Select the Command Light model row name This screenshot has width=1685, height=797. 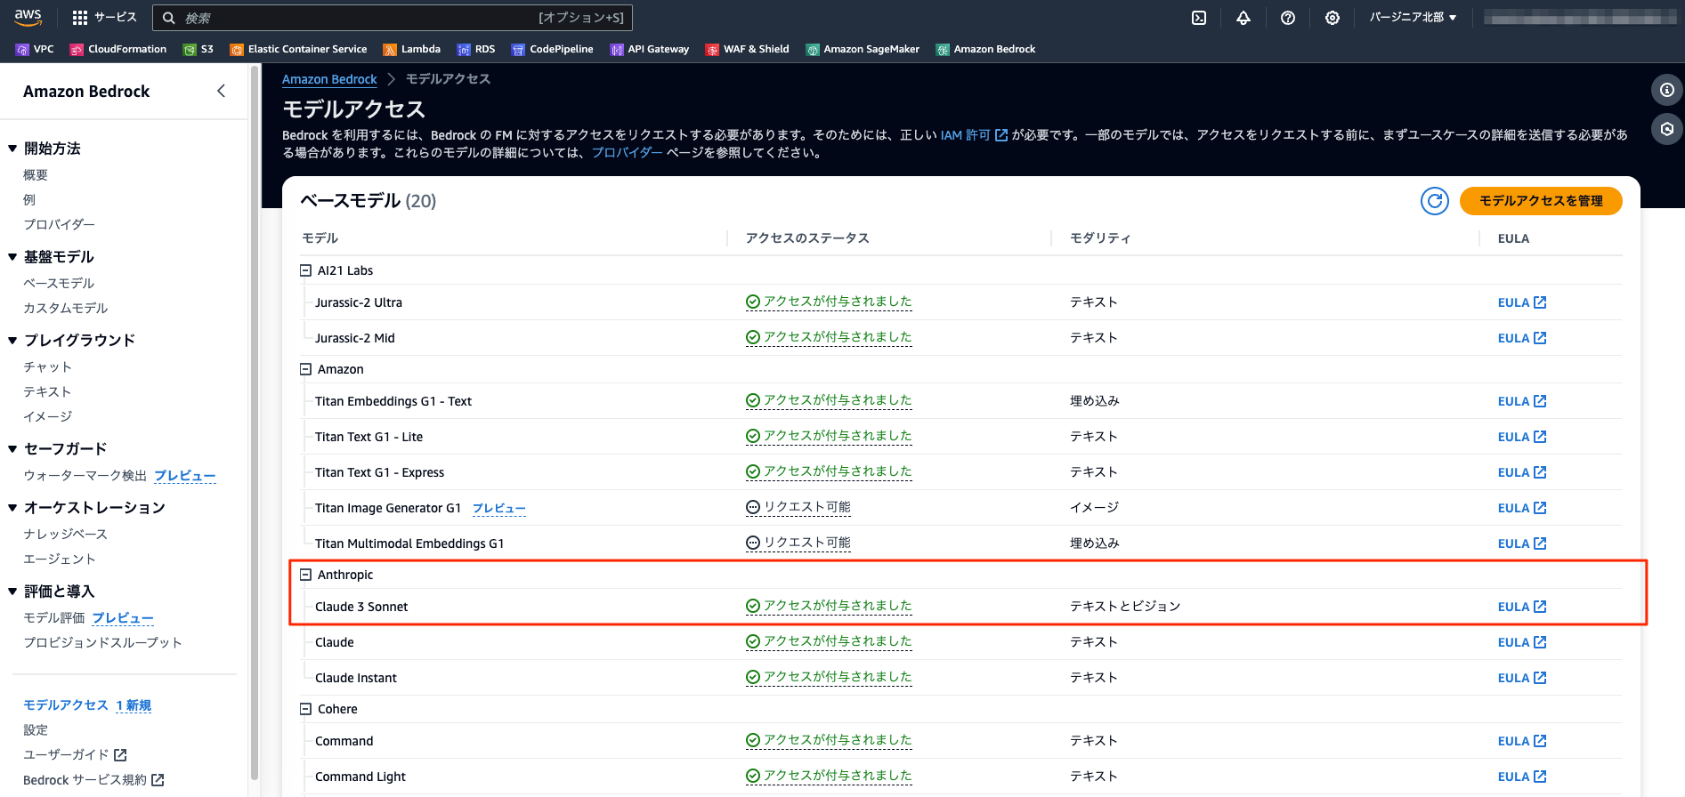tap(360, 777)
